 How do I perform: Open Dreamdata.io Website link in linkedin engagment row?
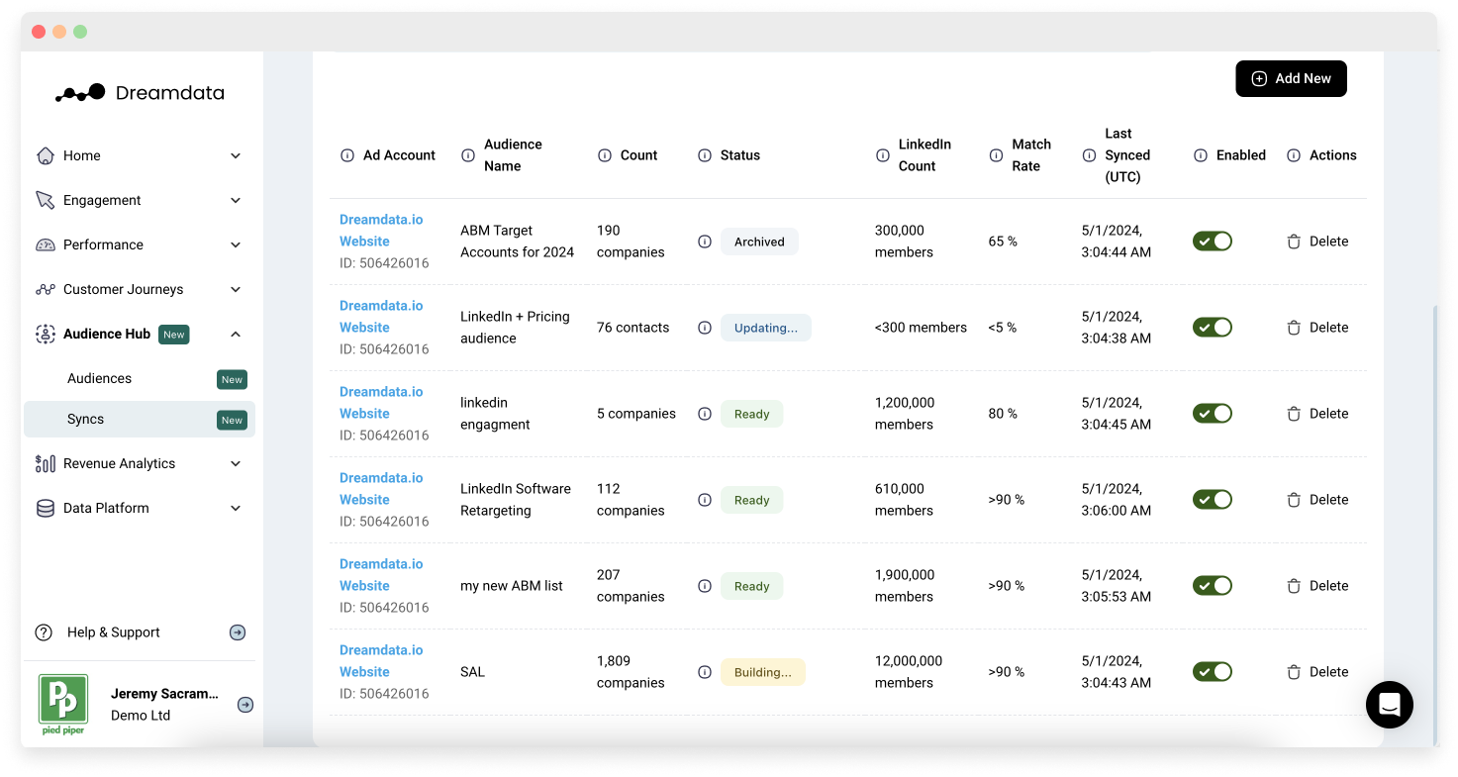coord(381,403)
